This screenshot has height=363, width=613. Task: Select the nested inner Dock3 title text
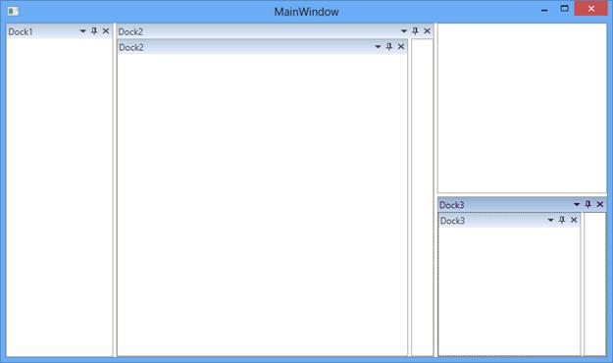pyautogui.click(x=453, y=221)
